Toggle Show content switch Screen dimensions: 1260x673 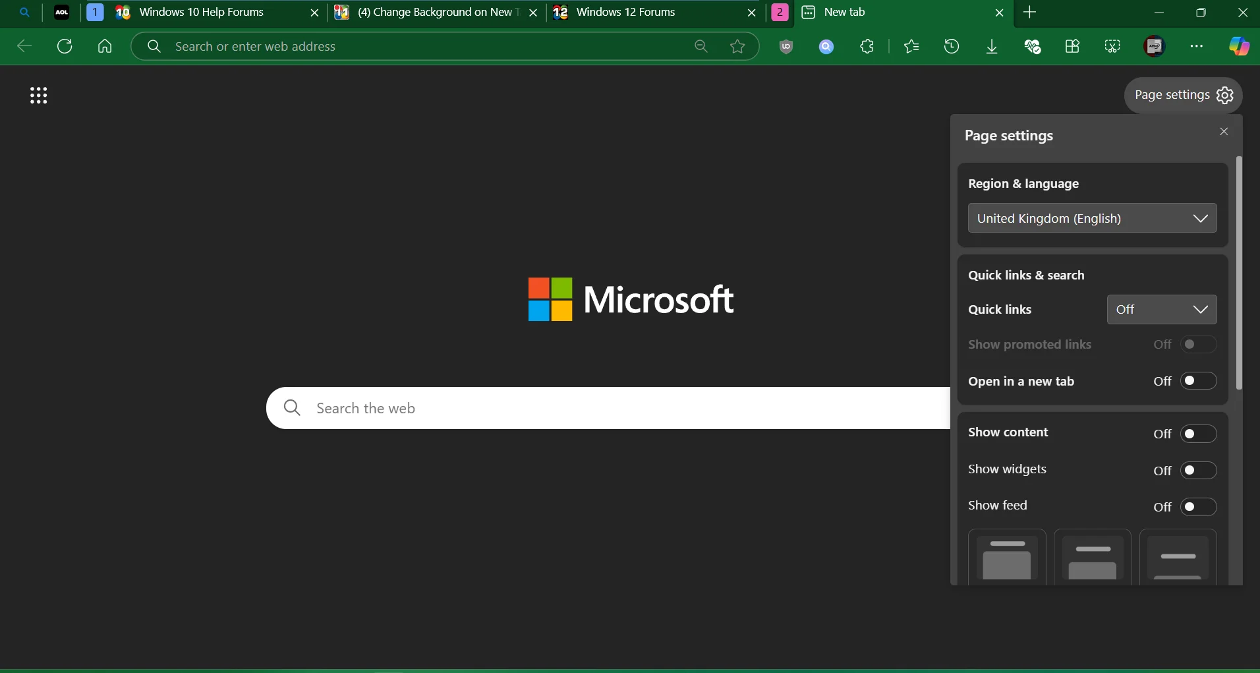[1199, 434]
